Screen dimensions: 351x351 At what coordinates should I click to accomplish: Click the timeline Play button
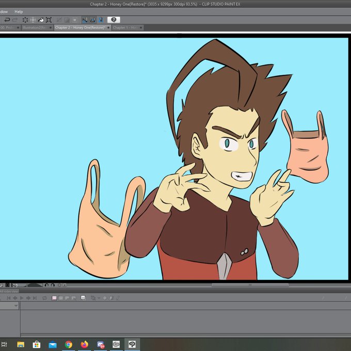click(22, 298)
